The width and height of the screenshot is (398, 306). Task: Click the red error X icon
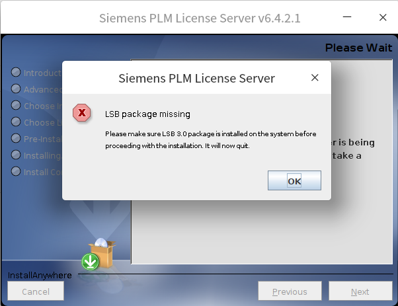(x=81, y=114)
